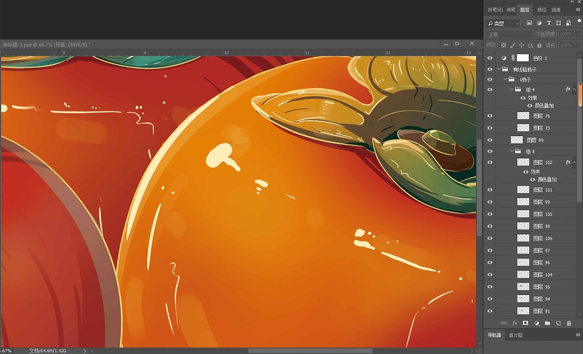Click prevent artboard auto-nesting lock icon
The width and height of the screenshot is (583, 354).
click(x=530, y=45)
